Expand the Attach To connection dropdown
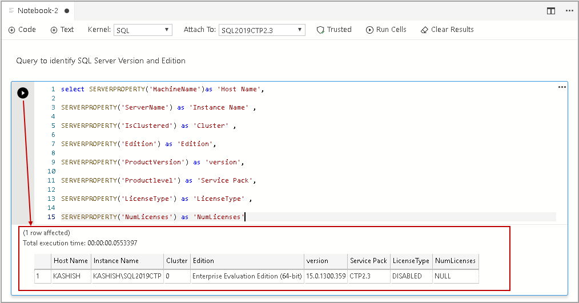 [262, 30]
